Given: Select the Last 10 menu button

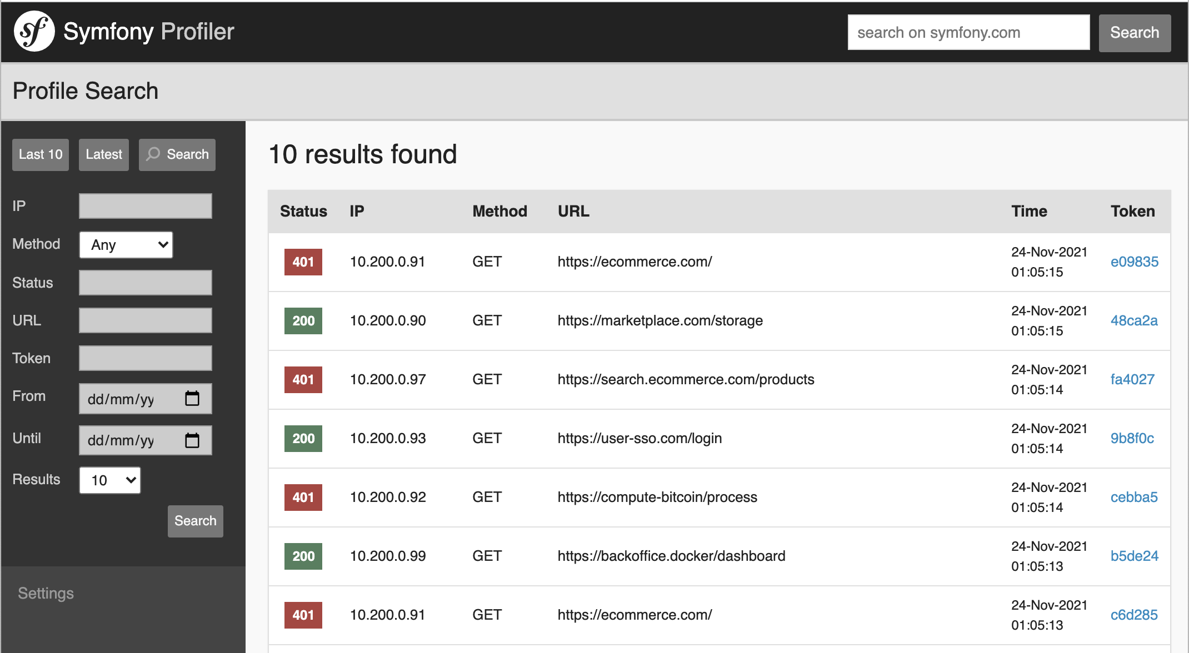Looking at the screenshot, I should point(41,154).
